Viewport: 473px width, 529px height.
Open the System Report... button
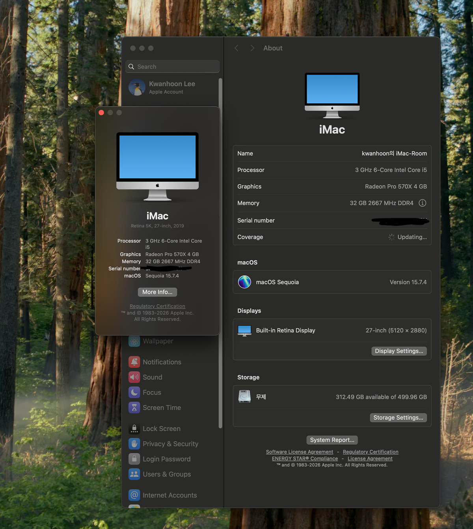coord(332,440)
